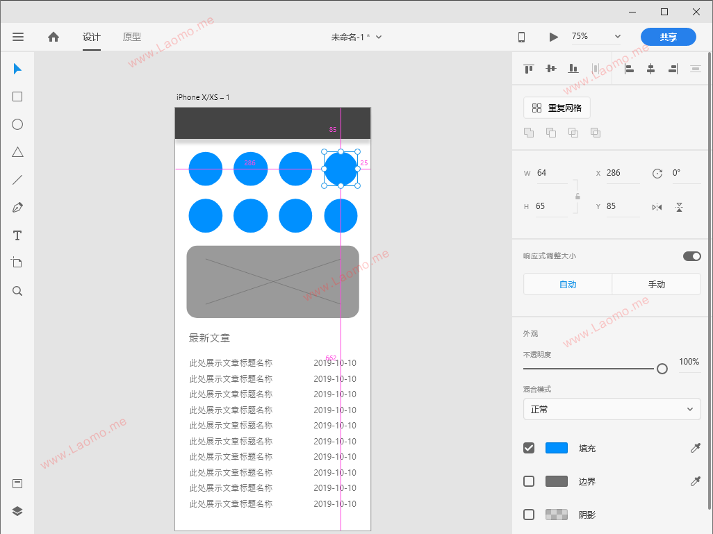Select the dark header bar on artboard

[273, 123]
